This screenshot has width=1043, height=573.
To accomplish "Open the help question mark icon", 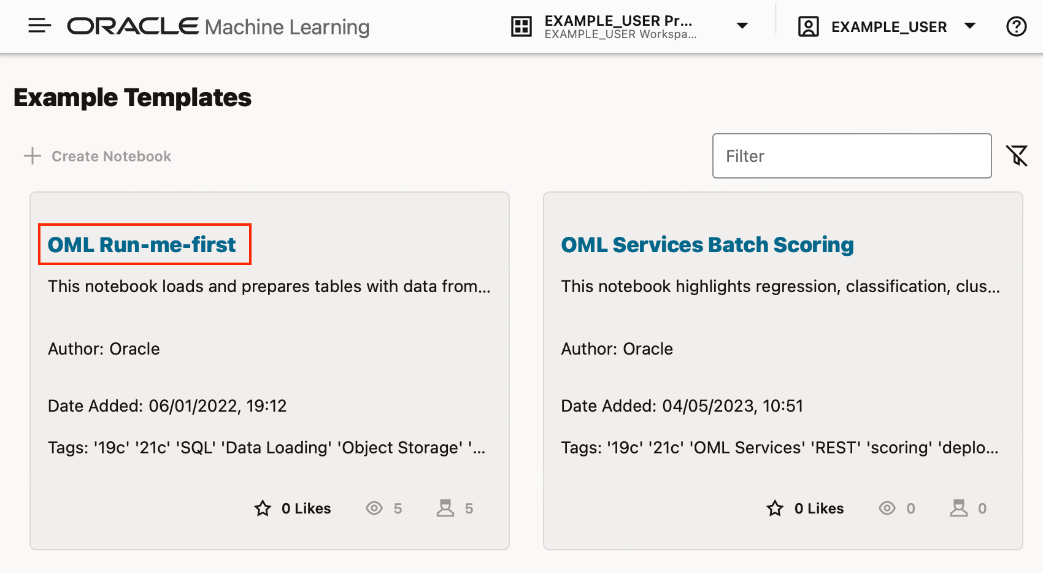I will [1017, 26].
